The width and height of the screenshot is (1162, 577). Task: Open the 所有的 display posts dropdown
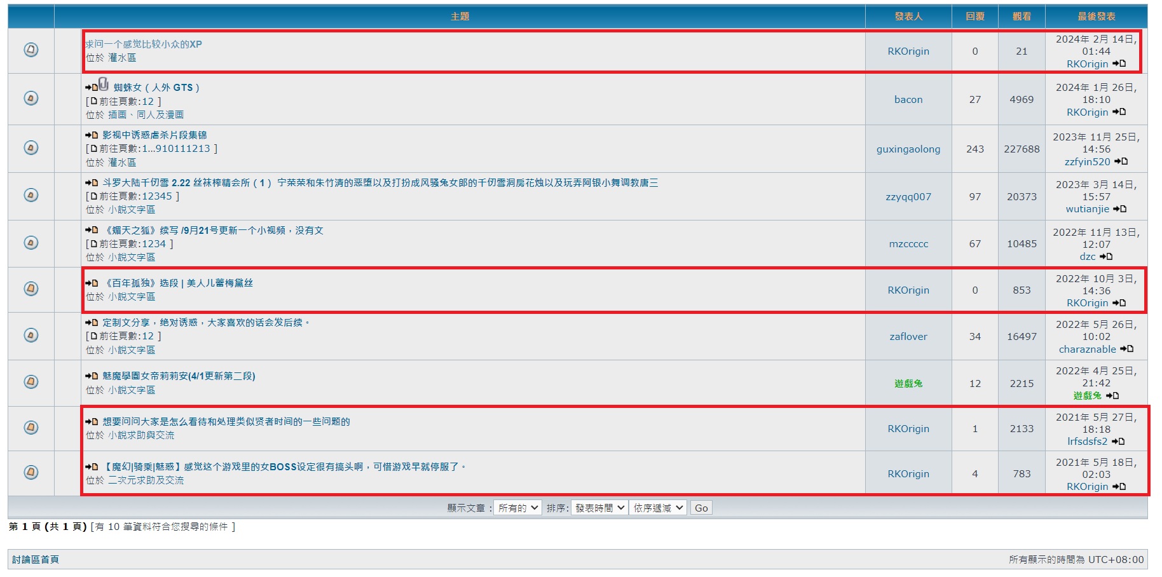click(x=517, y=508)
